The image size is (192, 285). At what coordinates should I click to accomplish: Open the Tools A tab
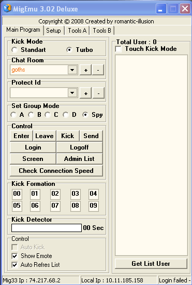coord(77,31)
